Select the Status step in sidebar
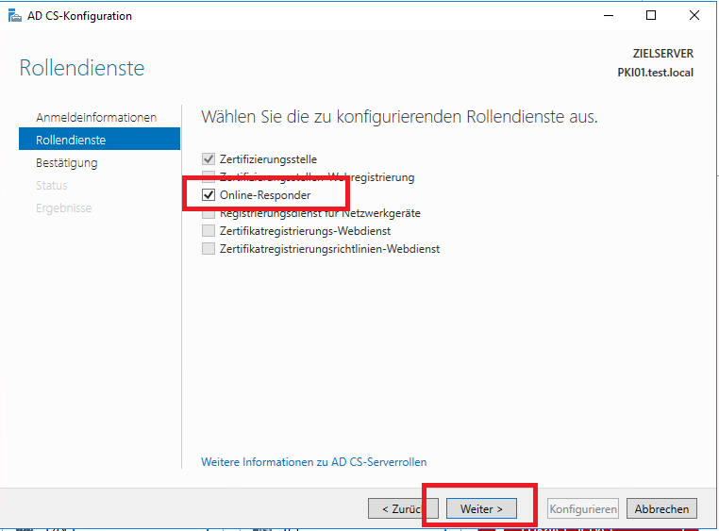The image size is (719, 531). [x=52, y=186]
